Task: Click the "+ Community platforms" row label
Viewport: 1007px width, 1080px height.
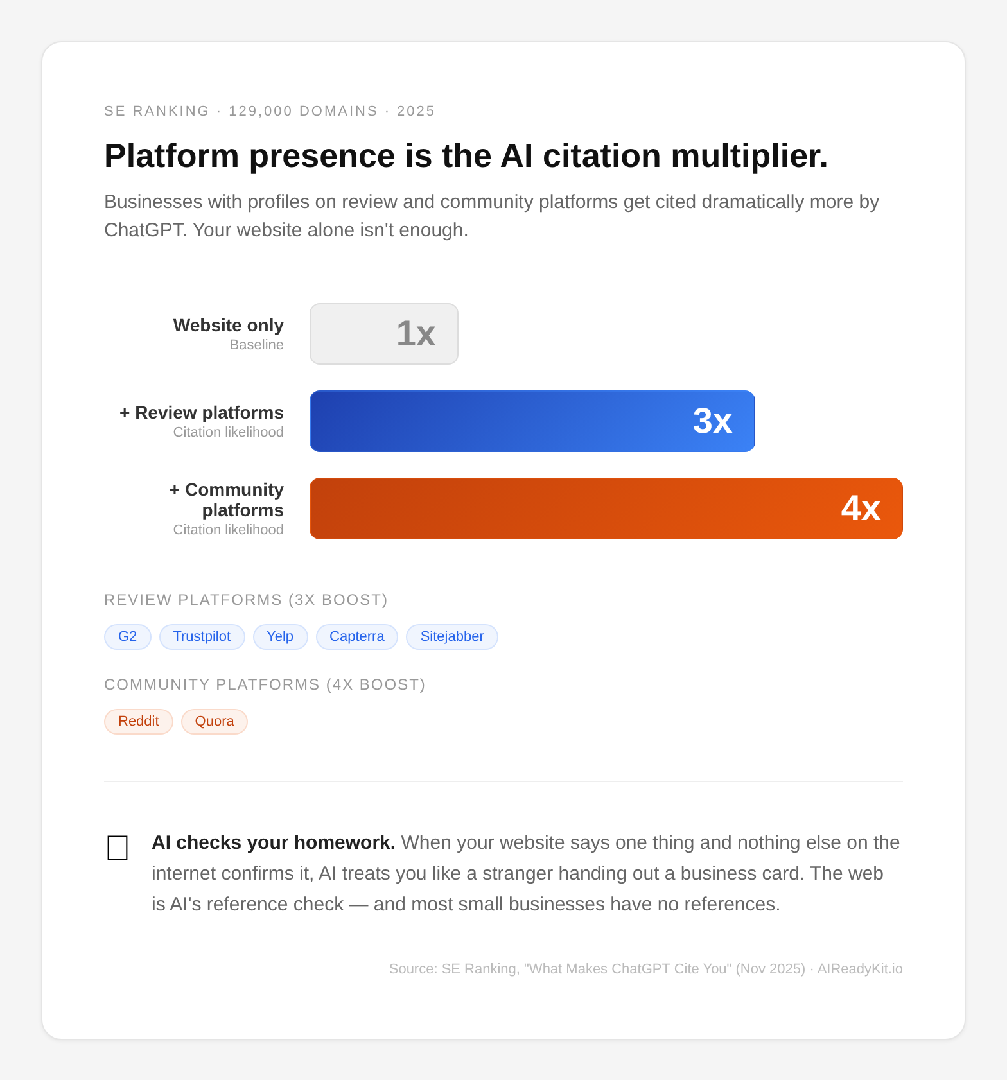Action: (227, 500)
